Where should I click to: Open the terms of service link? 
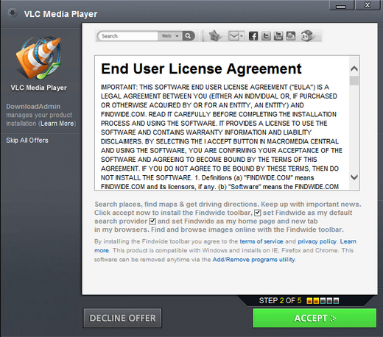pyautogui.click(x=261, y=241)
